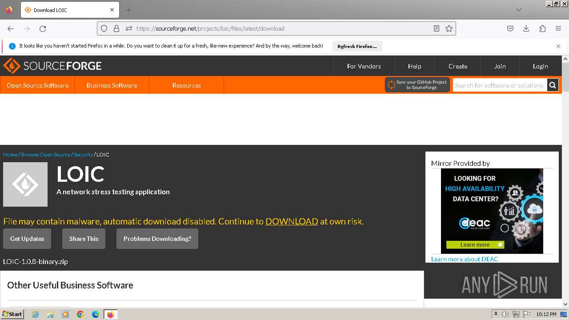Click the forward navigation arrow
Viewport: 569px width, 320px height.
(27, 28)
